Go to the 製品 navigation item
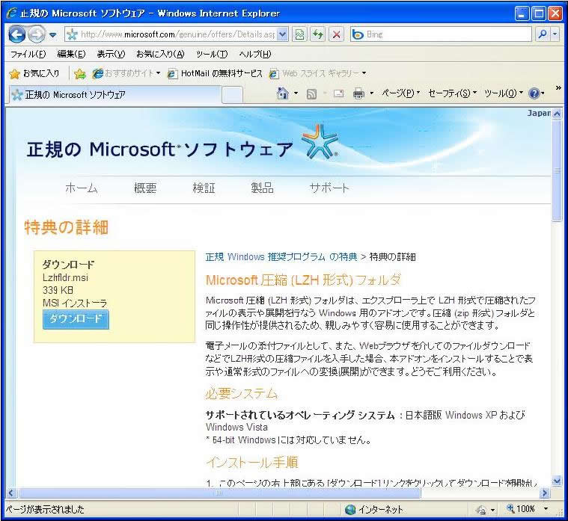Screen dimensions: 568x521 262,188
